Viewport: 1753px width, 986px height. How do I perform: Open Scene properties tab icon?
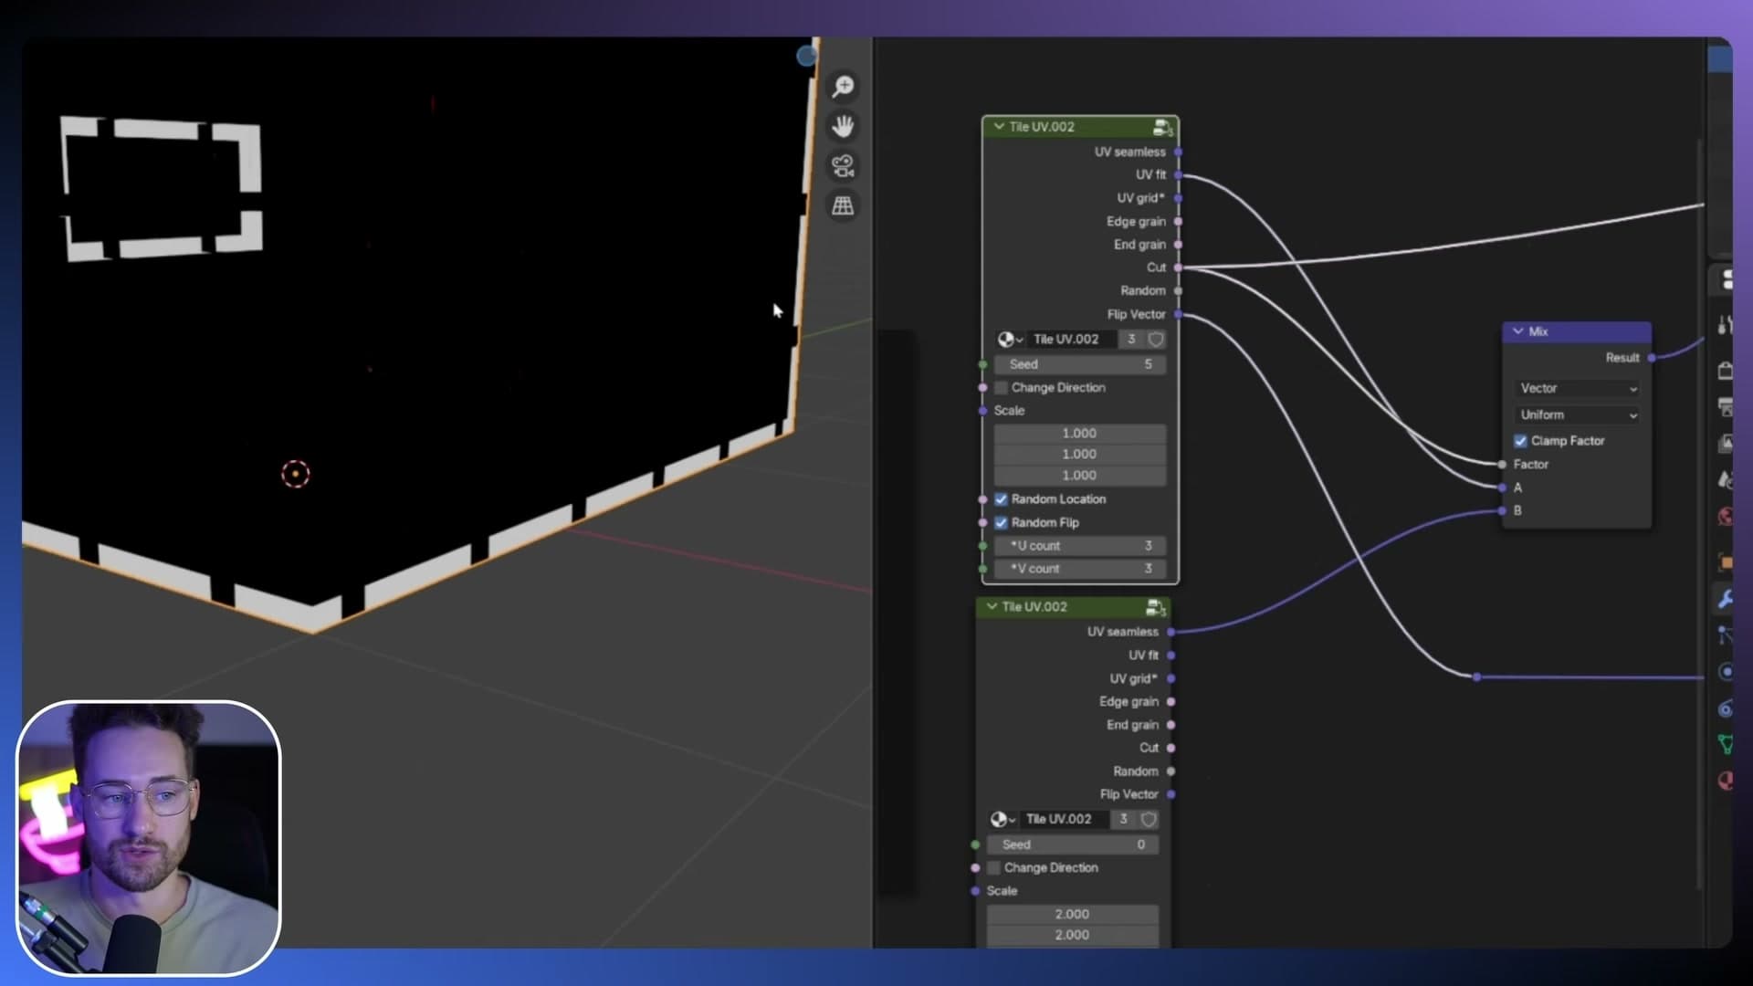pos(1725,480)
